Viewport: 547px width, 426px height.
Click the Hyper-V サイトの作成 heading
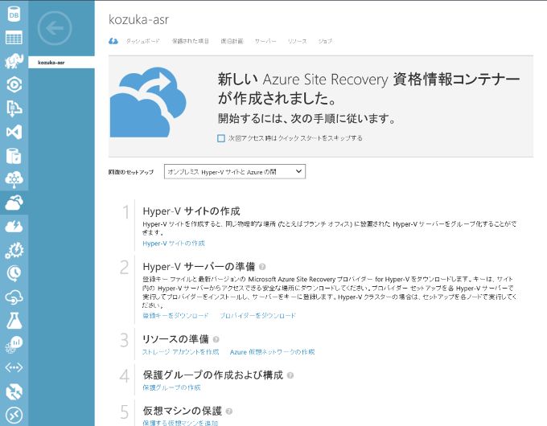[191, 211]
